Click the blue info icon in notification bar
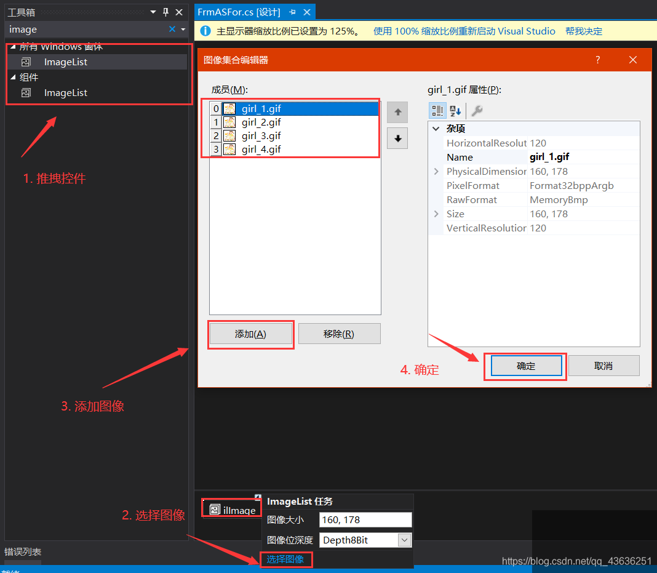657x573 pixels. 205,31
